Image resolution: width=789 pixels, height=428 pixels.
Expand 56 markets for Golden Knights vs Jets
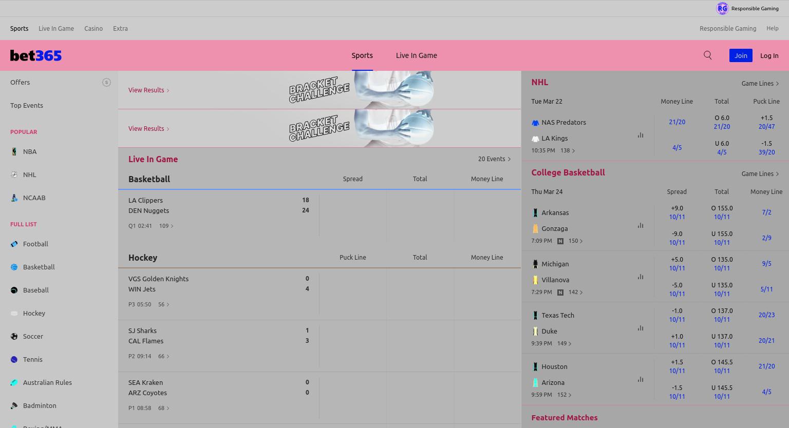pyautogui.click(x=164, y=304)
